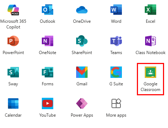The width and height of the screenshot is (168, 128).
Task: Open the YouTube play icon
Action: point(48,103)
